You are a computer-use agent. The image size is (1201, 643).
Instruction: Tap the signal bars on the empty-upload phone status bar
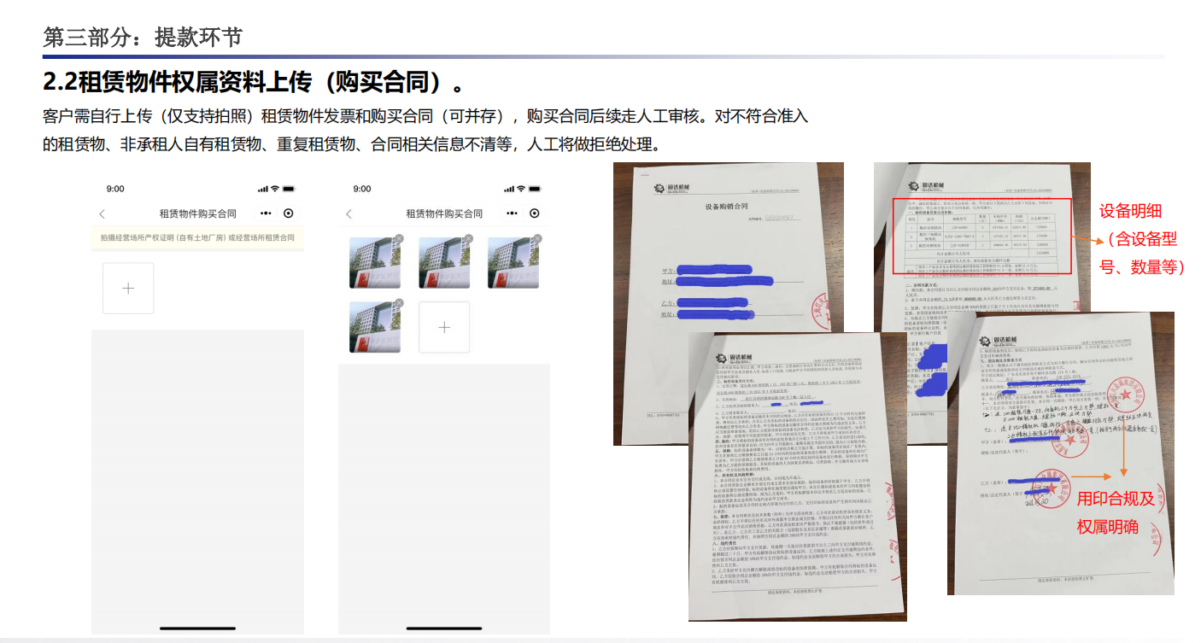pyautogui.click(x=262, y=189)
